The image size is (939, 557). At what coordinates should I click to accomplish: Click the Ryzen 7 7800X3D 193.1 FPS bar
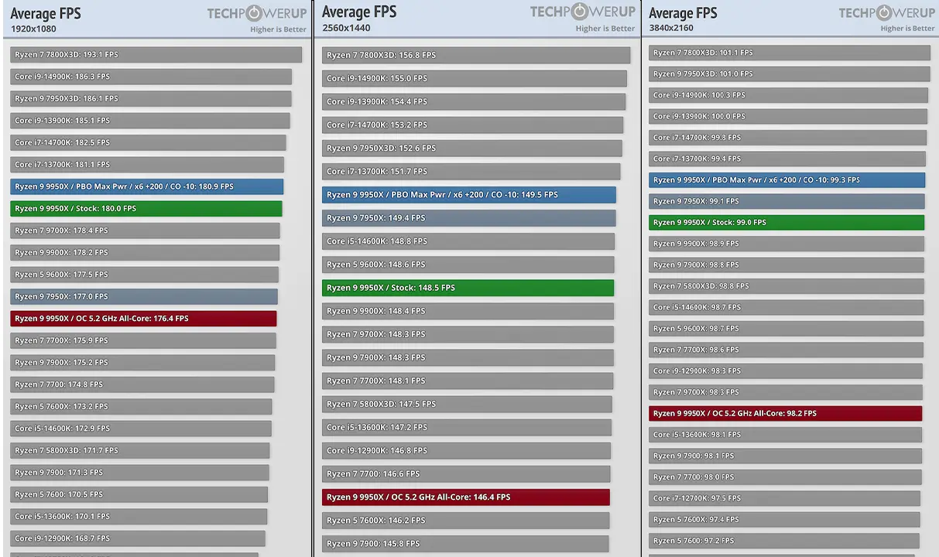156,55
